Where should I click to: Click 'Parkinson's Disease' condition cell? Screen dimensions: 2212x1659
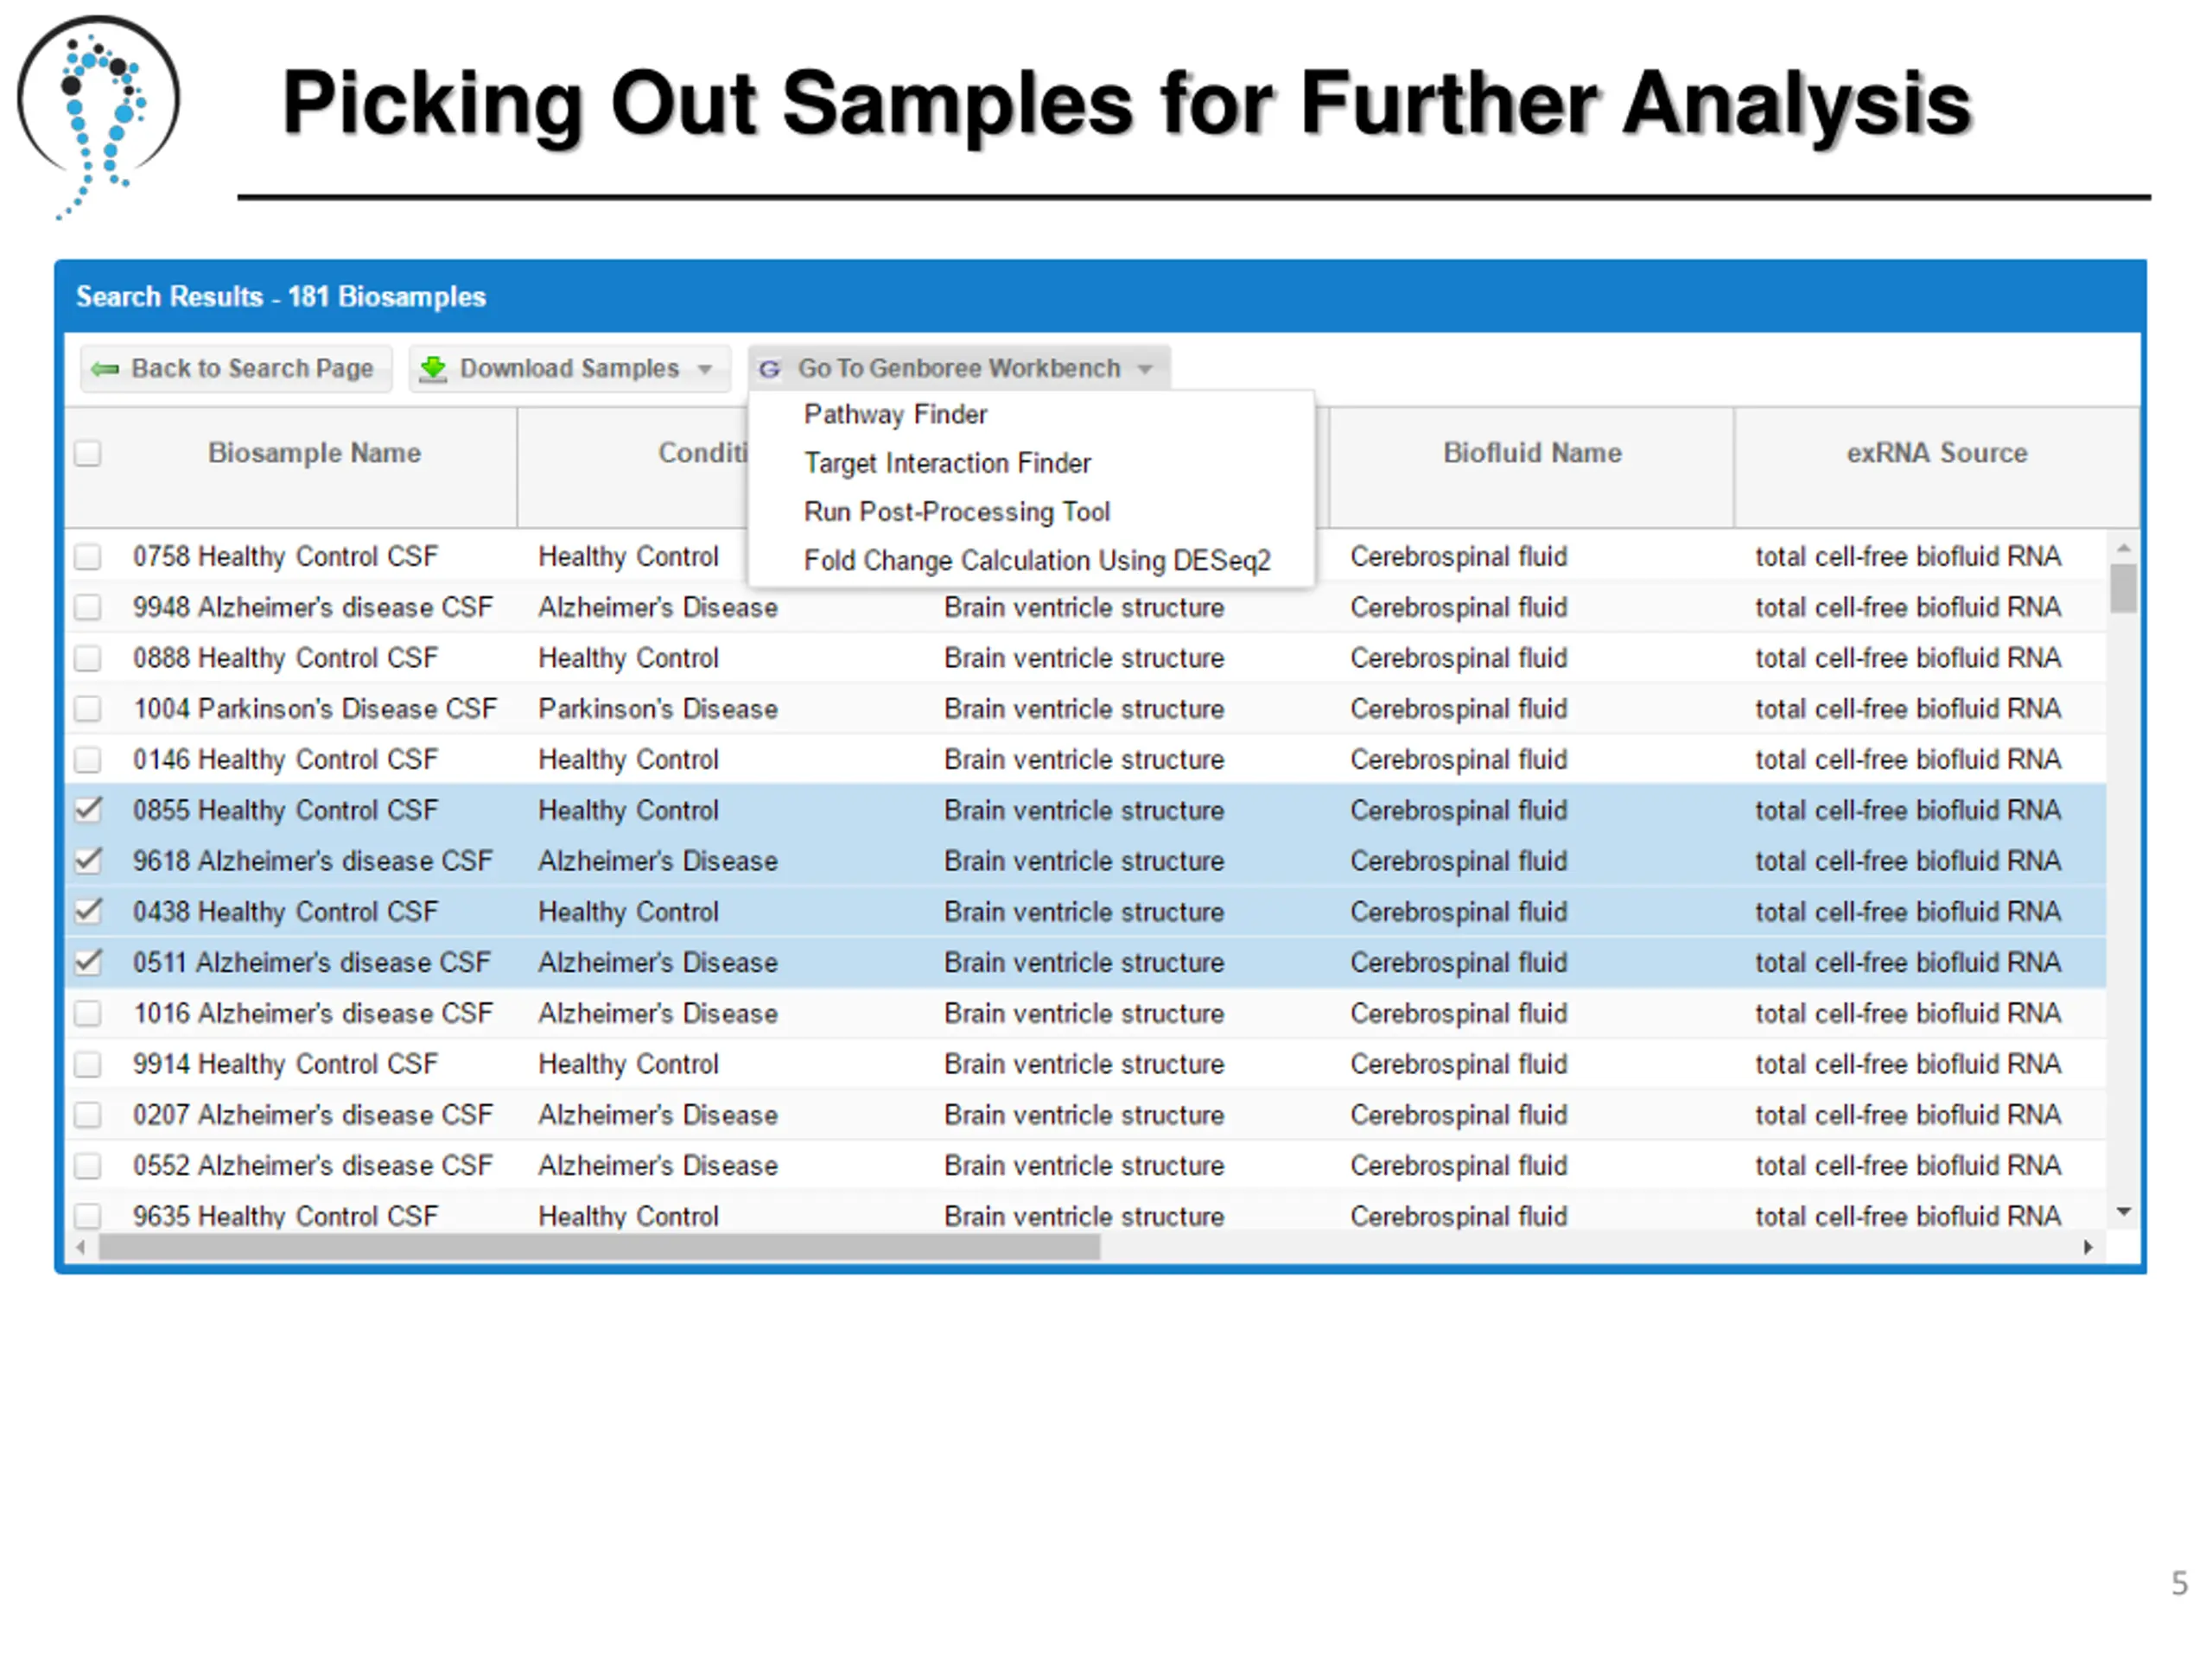[x=657, y=708]
